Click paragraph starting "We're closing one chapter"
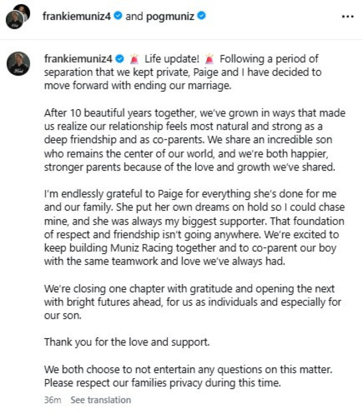Image resolution: width=363 pixels, height=414 pixels. click(x=193, y=302)
